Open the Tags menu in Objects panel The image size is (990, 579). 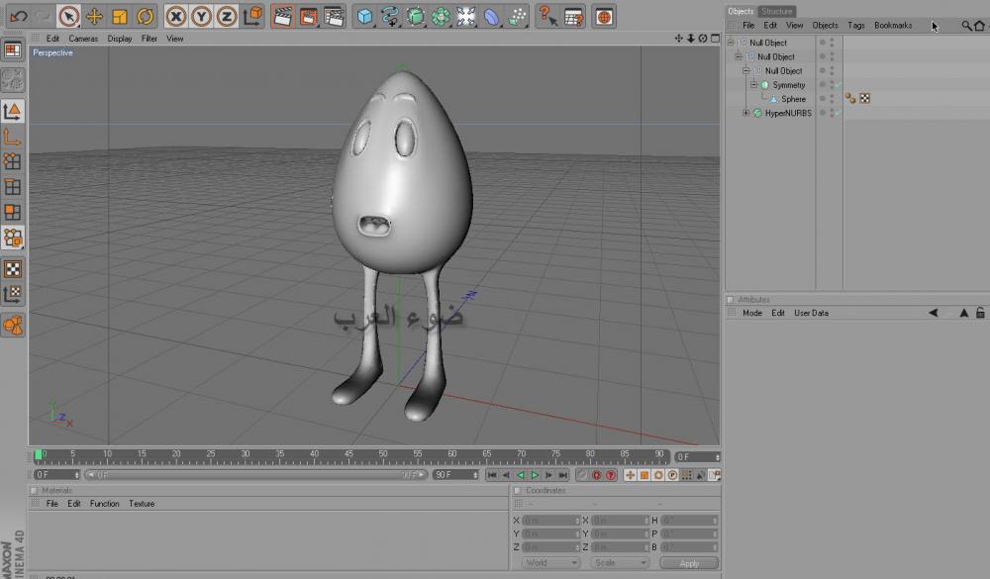click(855, 25)
